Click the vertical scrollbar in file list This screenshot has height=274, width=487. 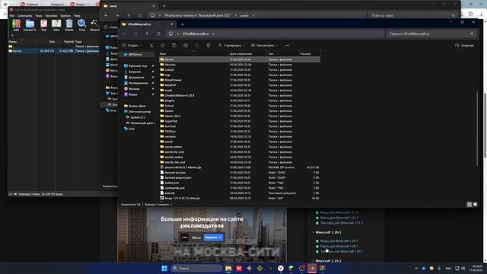click(477, 129)
